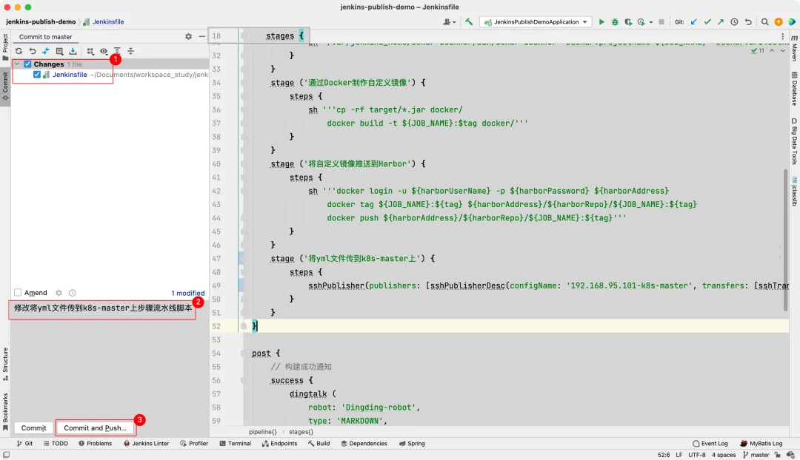Open the Database side panel

[x=794, y=89]
